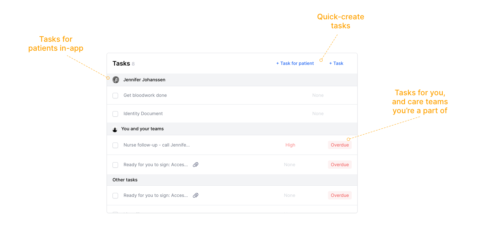Click the + Task for patient link
477x225 pixels.
click(295, 63)
